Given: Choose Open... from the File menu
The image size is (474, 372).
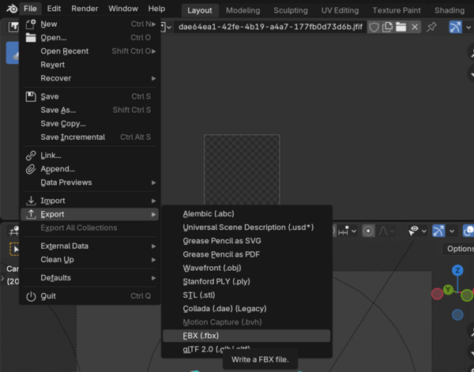Looking at the screenshot, I should click(90, 37).
